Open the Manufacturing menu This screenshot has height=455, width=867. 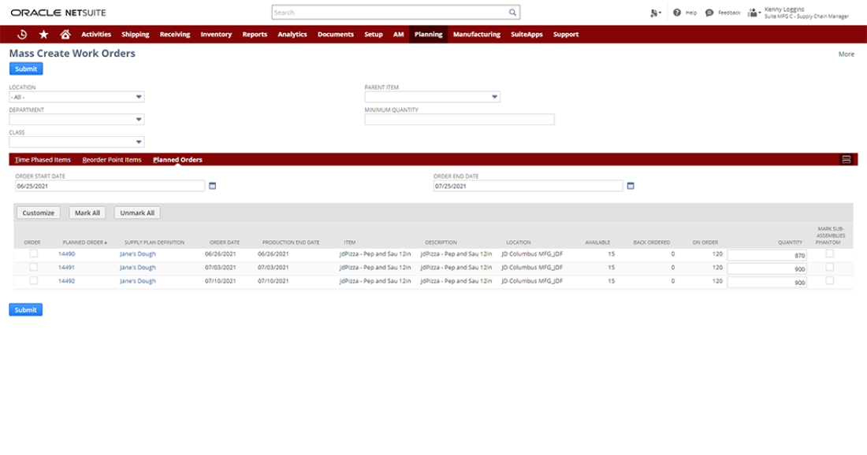coord(476,35)
